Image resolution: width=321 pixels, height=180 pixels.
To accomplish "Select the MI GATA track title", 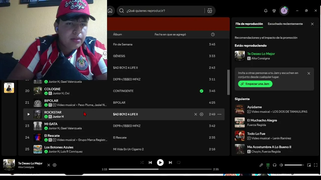I will point(51,124).
